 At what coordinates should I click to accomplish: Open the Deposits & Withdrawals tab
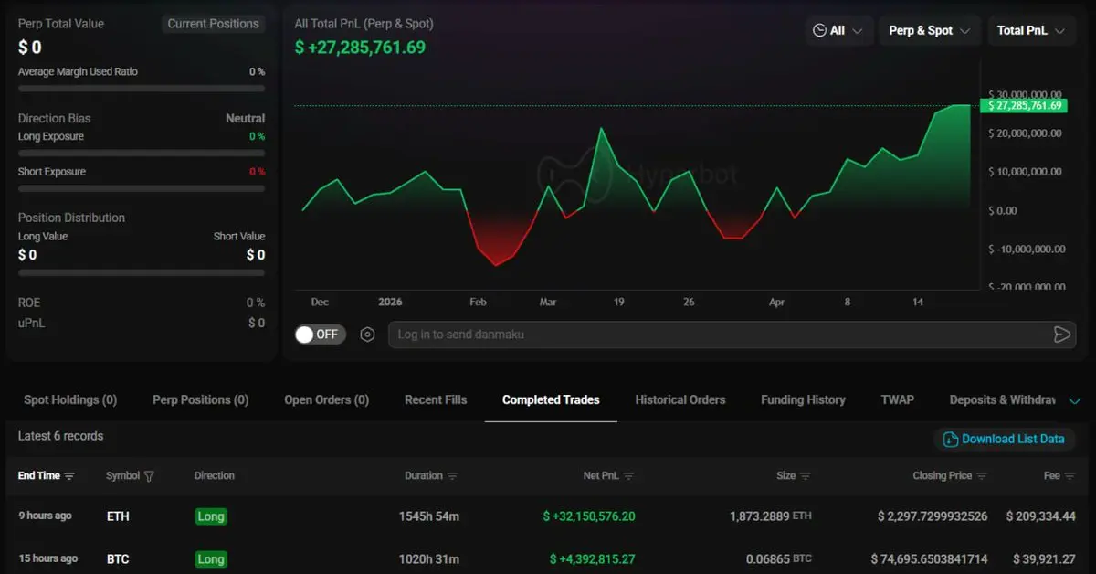coord(1003,399)
